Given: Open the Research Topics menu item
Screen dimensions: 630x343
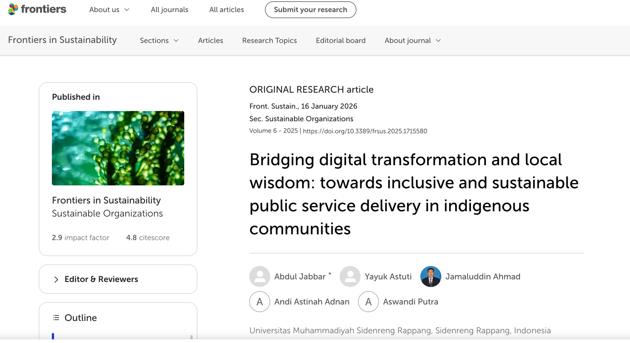Looking at the screenshot, I should (x=269, y=41).
